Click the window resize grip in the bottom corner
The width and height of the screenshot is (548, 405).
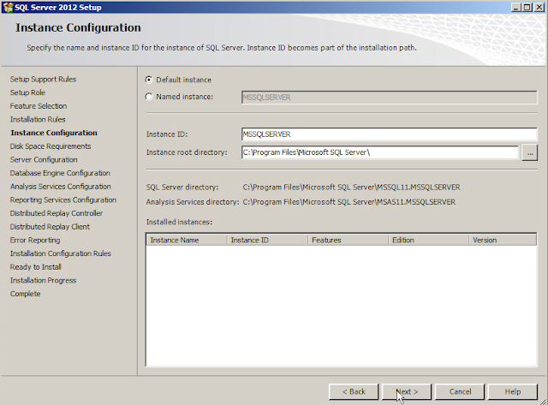[543, 401]
